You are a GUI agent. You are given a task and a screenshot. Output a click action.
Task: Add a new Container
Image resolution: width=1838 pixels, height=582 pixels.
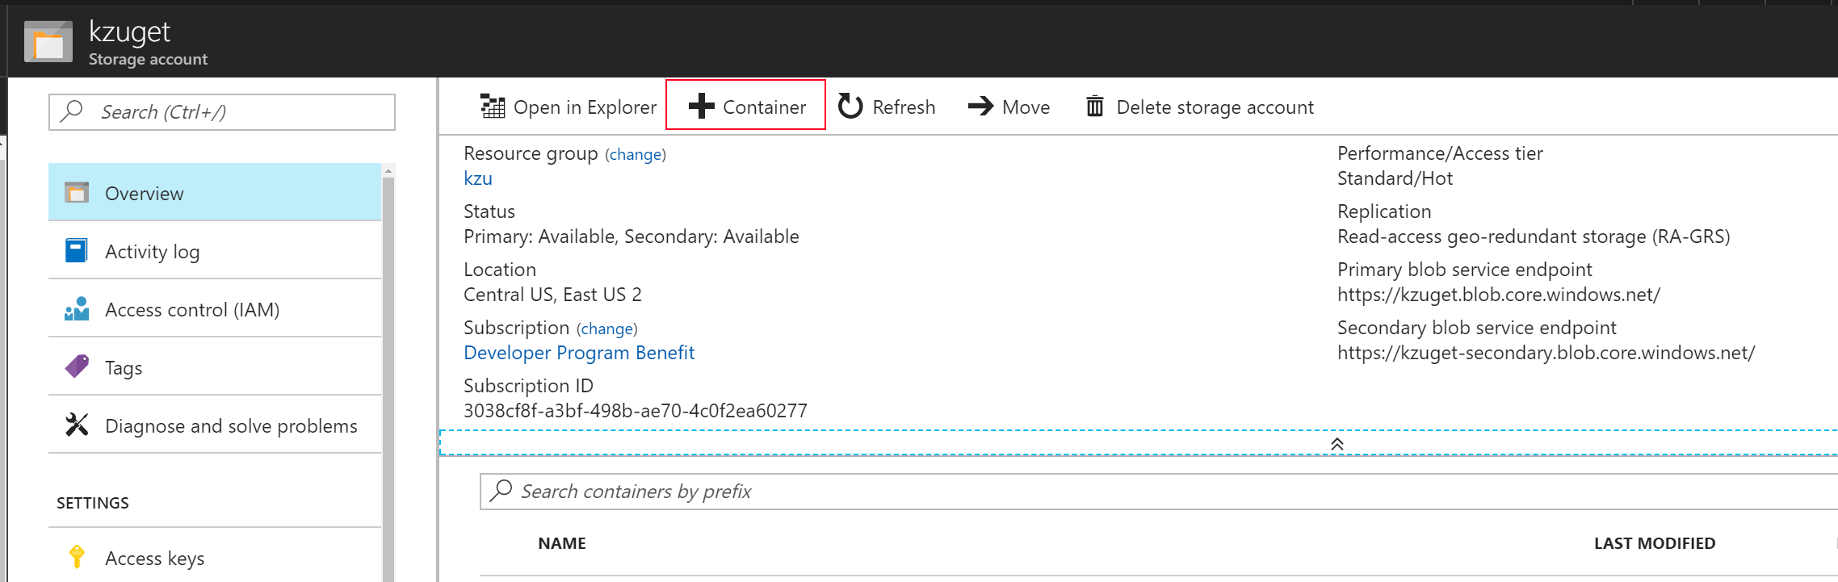click(745, 105)
